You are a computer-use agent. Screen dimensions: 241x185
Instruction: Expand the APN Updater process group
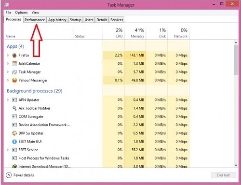(x=8, y=100)
